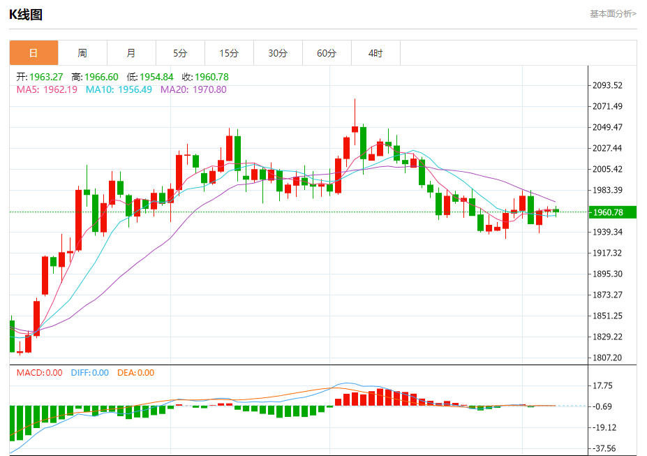Screen dimensions: 647x456
Task: Click the 1807.20 price axis label
Action: click(x=607, y=358)
